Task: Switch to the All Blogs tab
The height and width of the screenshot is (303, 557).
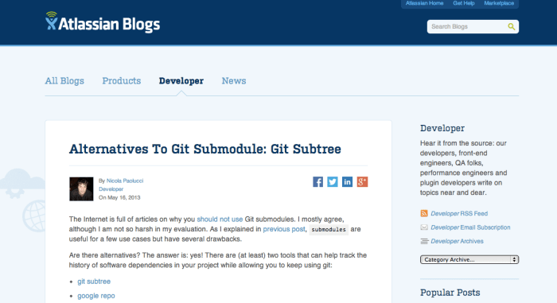Action: (x=64, y=81)
